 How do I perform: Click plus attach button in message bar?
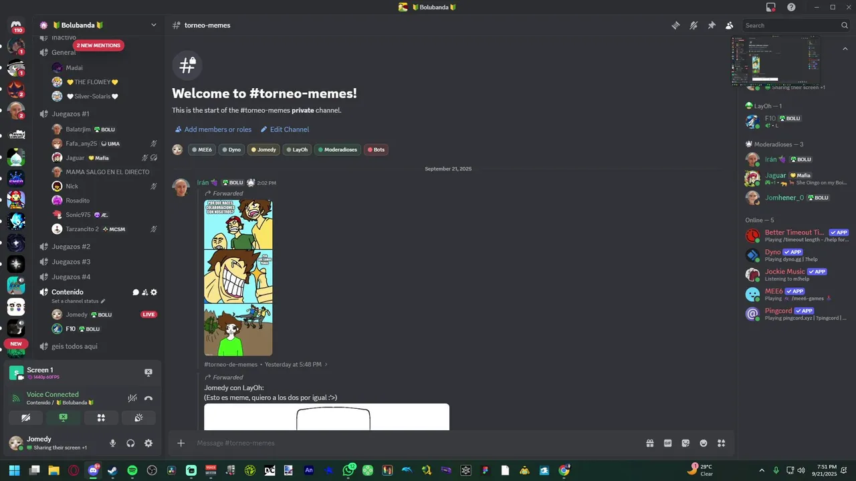(181, 443)
